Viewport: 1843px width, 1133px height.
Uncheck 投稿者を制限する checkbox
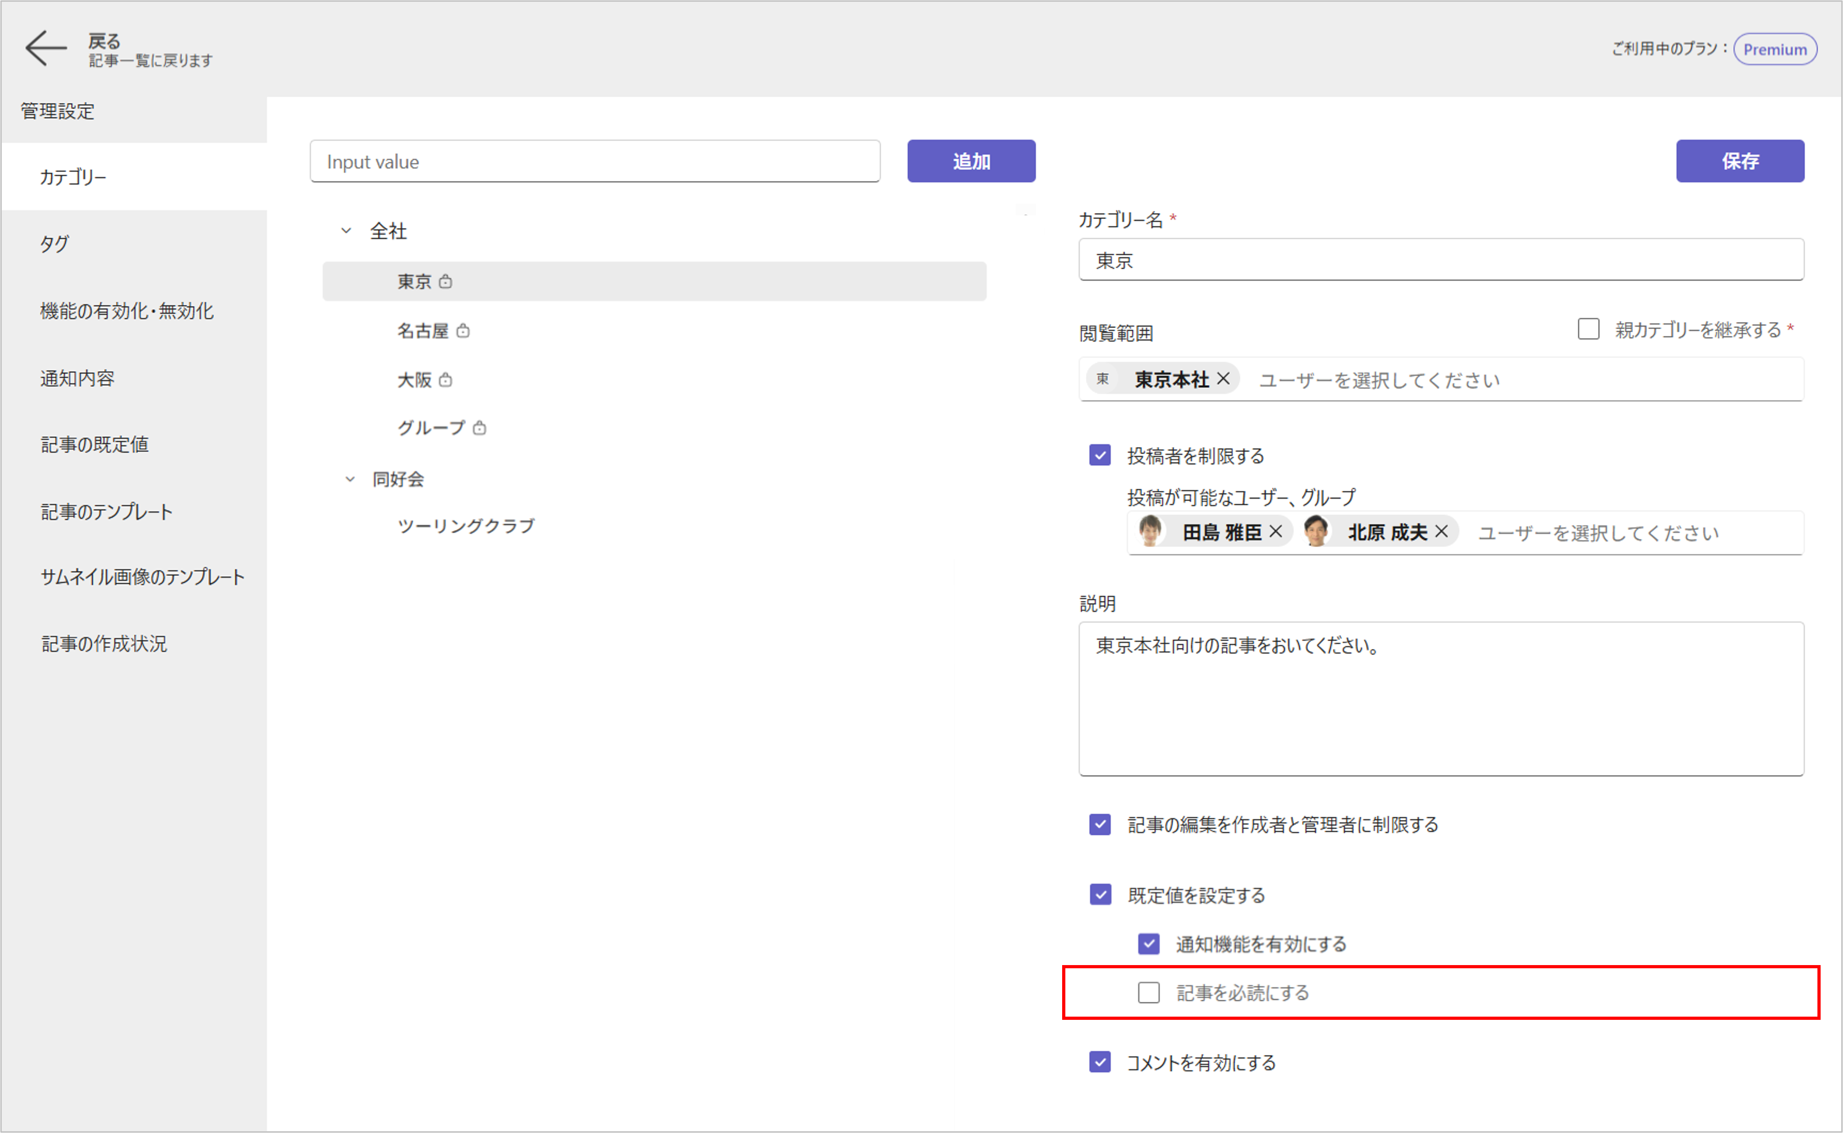tap(1099, 455)
